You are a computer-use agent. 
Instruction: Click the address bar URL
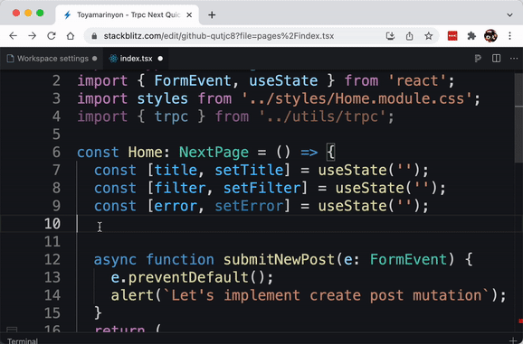(219, 36)
